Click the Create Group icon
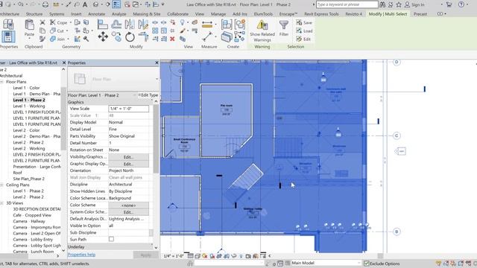Screen dimensions: 477x268 [240, 24]
